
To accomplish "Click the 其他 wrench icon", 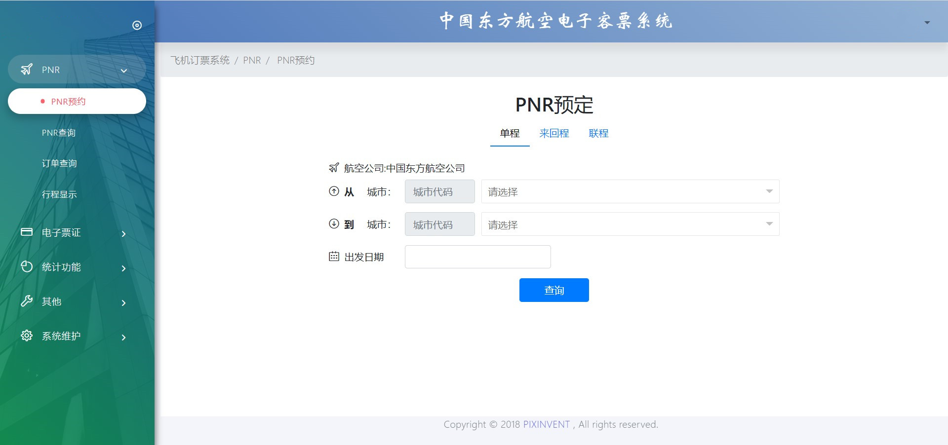I will [27, 301].
